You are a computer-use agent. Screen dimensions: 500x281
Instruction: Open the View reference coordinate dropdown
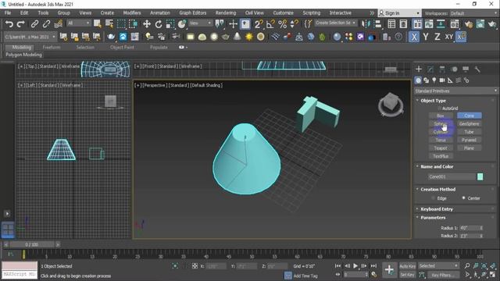coord(200,23)
